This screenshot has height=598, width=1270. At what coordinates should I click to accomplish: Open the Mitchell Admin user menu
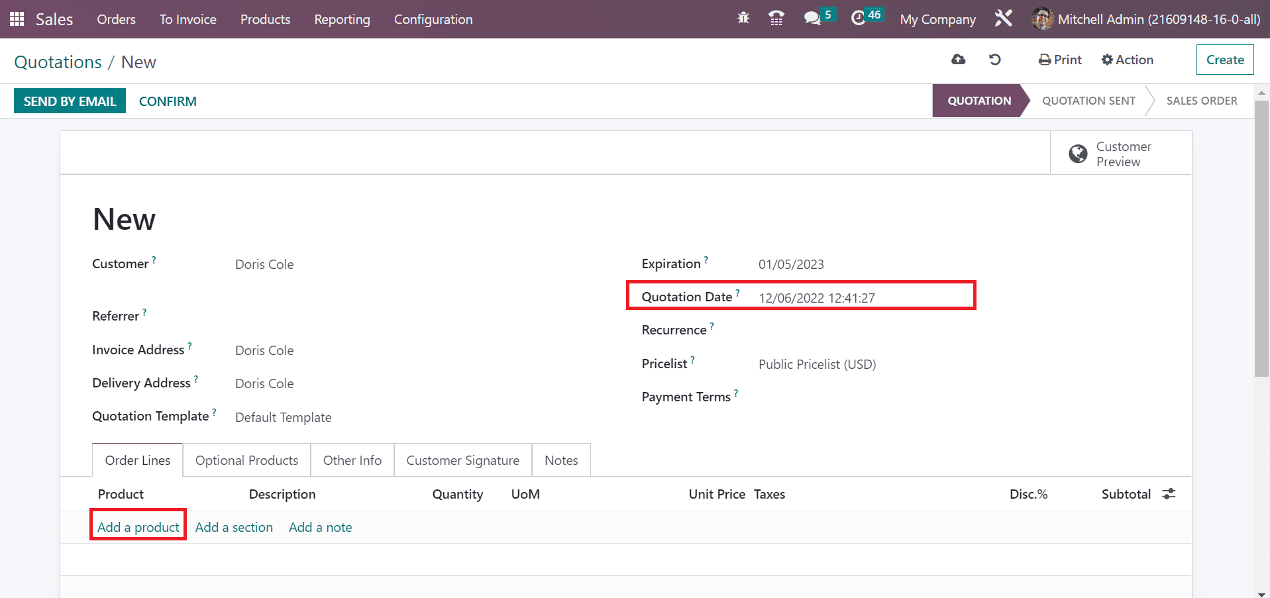point(1146,19)
